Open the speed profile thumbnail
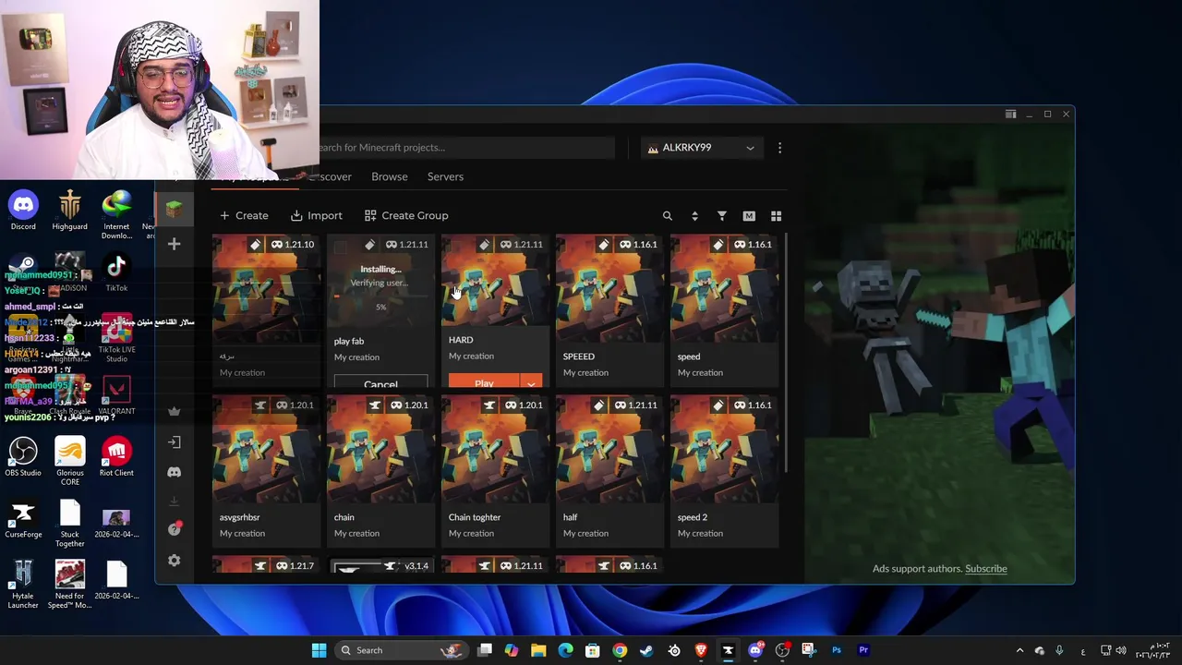1182x665 pixels. coord(724,288)
